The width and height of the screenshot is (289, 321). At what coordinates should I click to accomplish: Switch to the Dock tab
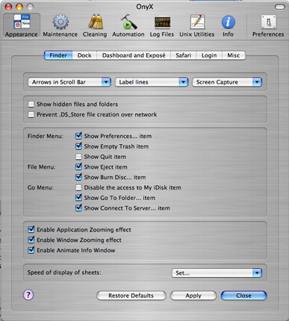[x=84, y=55]
